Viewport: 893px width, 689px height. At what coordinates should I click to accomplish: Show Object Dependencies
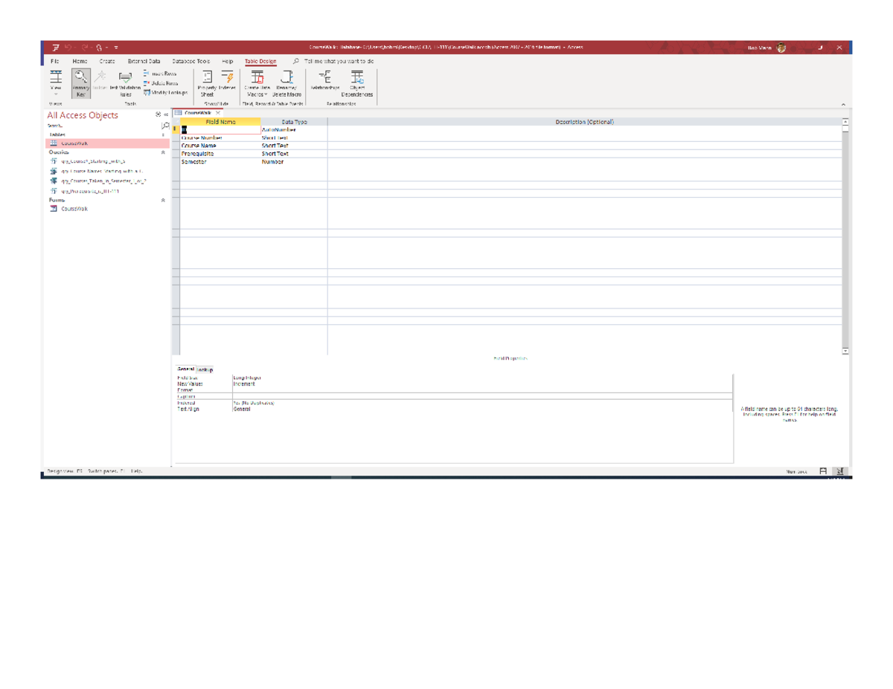point(357,83)
